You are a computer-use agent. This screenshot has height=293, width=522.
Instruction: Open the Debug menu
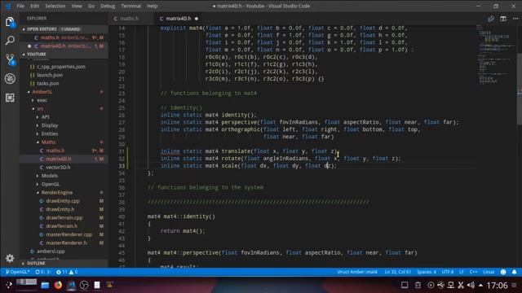coord(108,6)
